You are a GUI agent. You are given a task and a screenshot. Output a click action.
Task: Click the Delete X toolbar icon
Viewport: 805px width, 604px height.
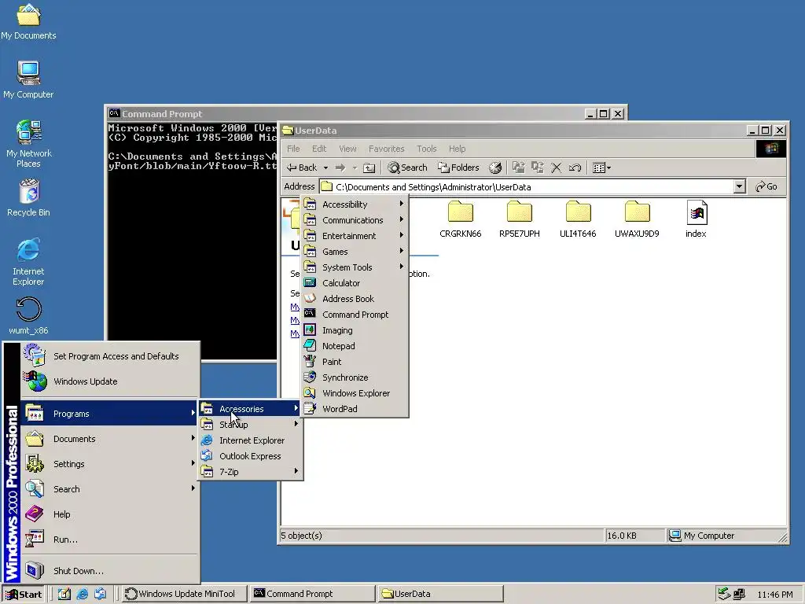pos(556,168)
